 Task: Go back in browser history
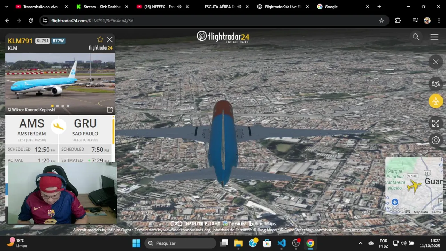tap(7, 21)
